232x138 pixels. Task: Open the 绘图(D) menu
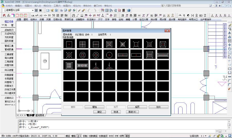coord(67,5)
